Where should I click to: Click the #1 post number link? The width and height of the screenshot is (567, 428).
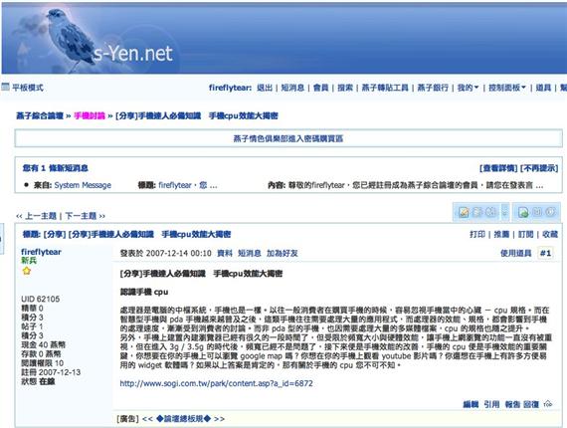(546, 253)
